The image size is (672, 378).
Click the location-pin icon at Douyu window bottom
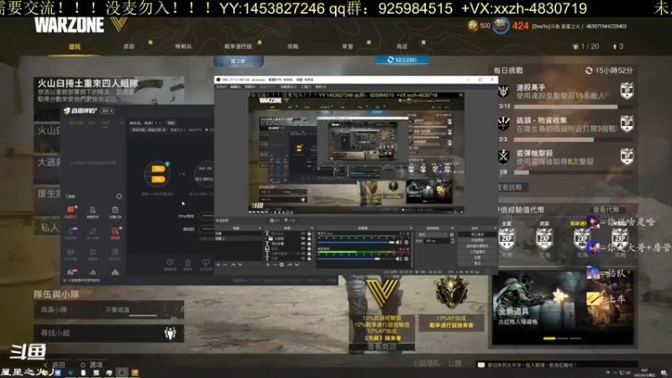tap(187, 262)
